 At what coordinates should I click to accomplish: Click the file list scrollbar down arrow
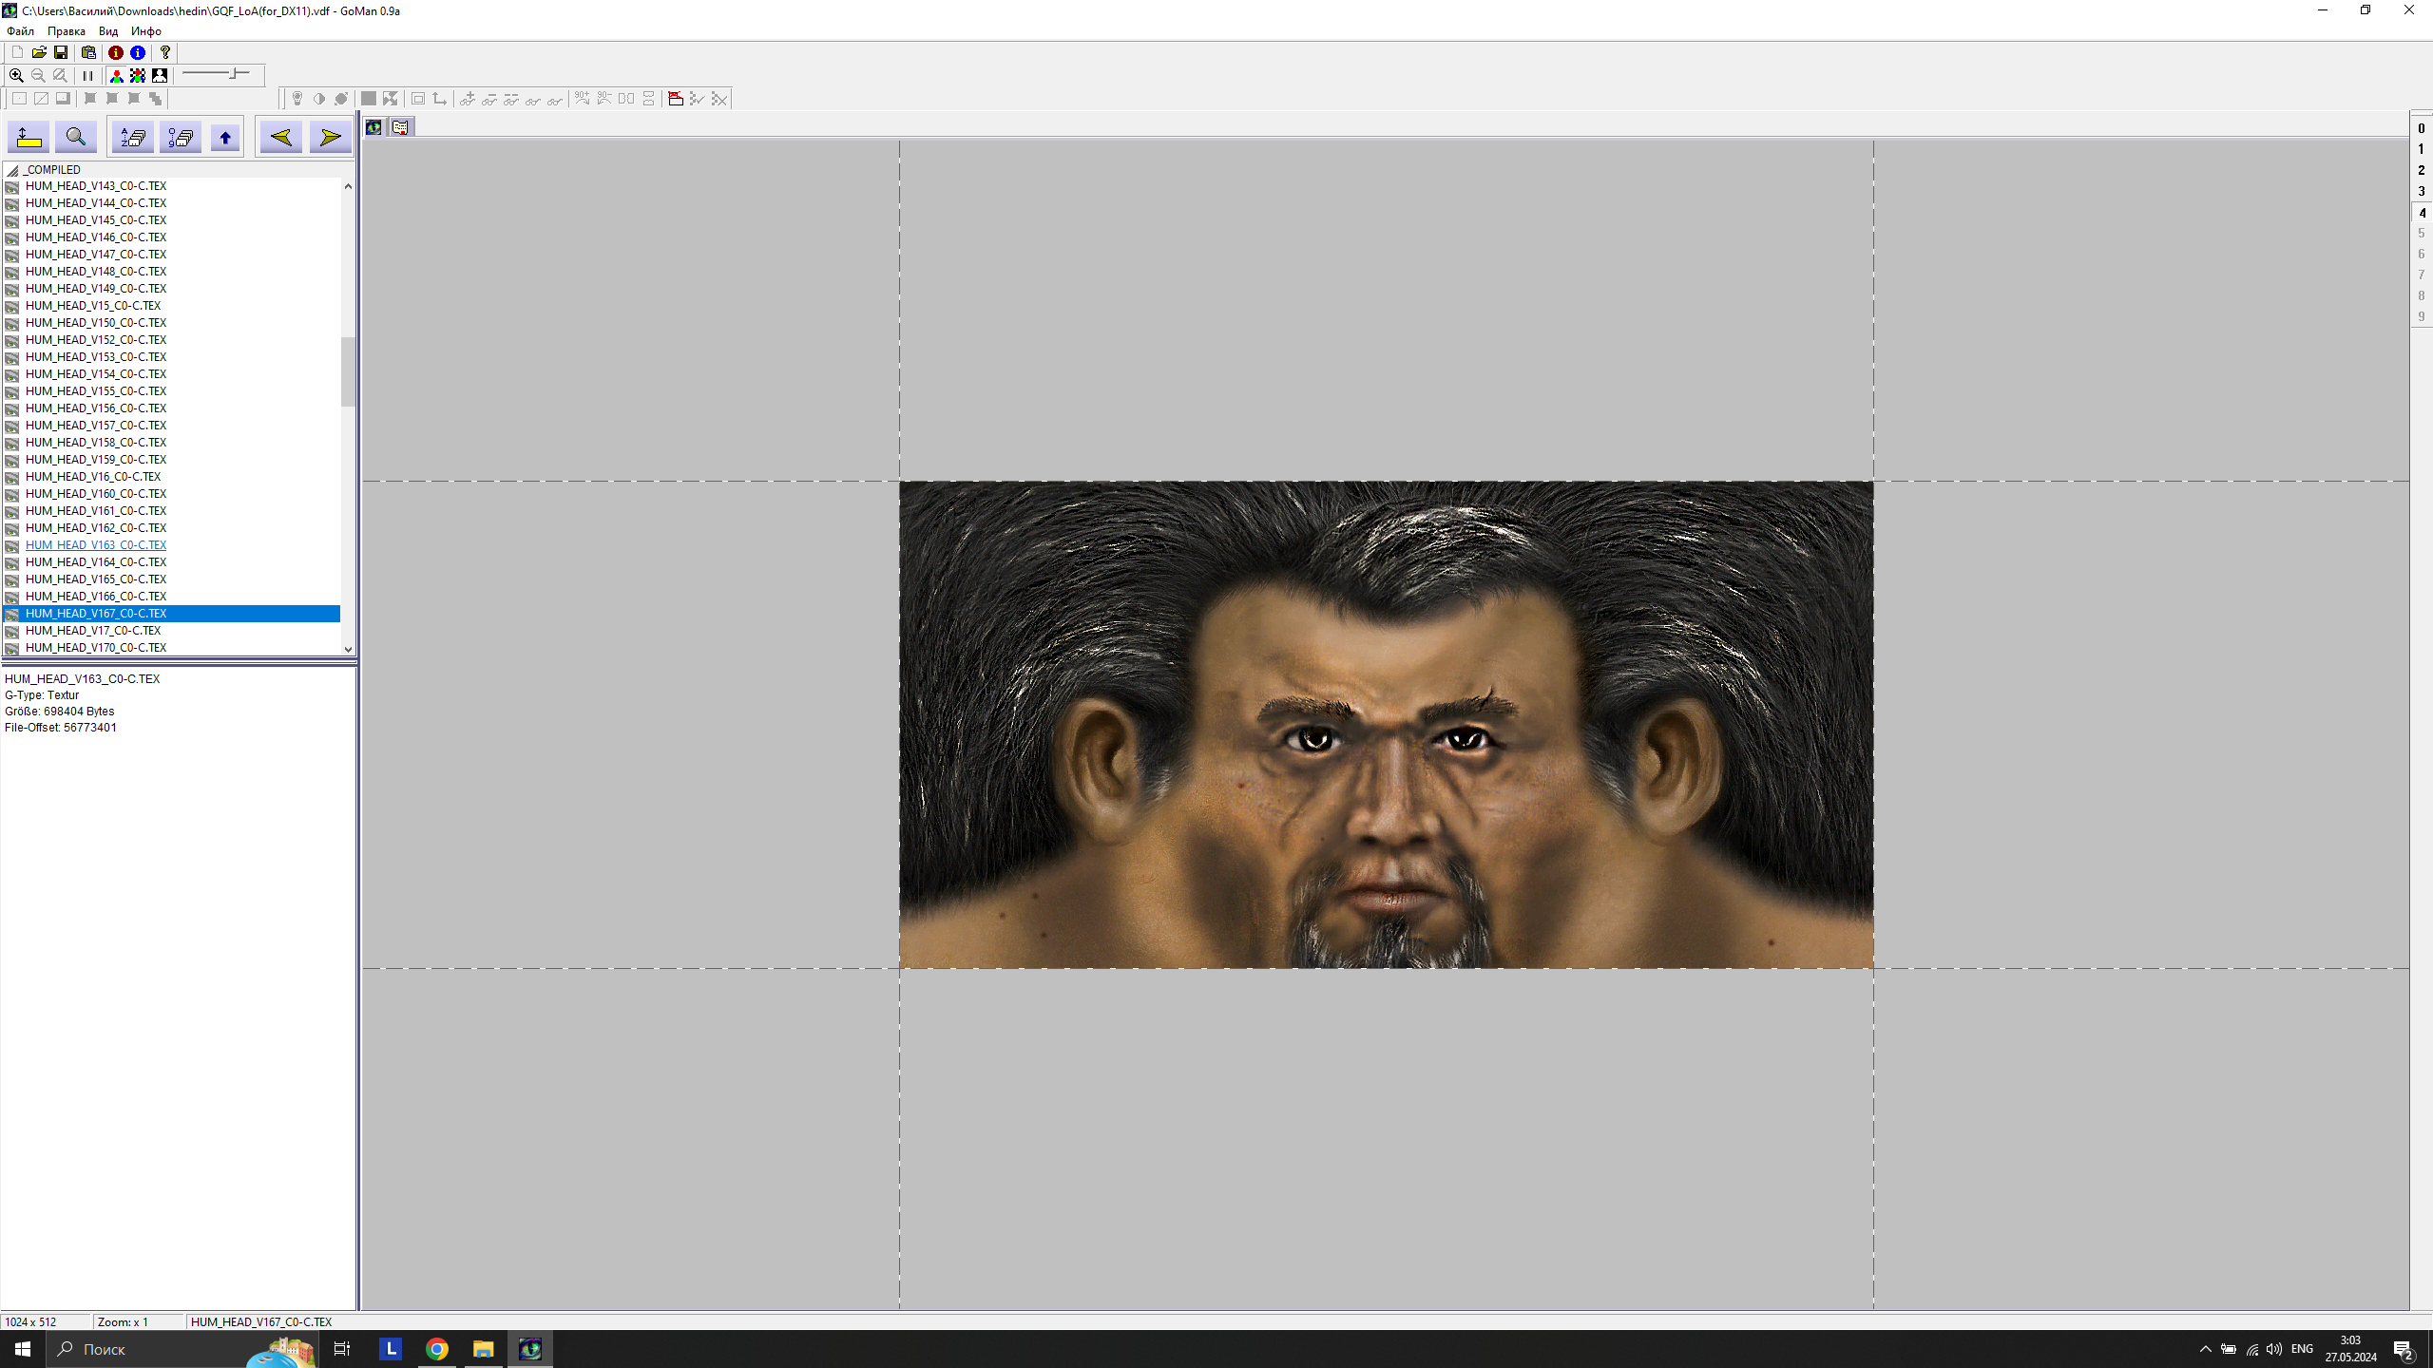[x=348, y=649]
